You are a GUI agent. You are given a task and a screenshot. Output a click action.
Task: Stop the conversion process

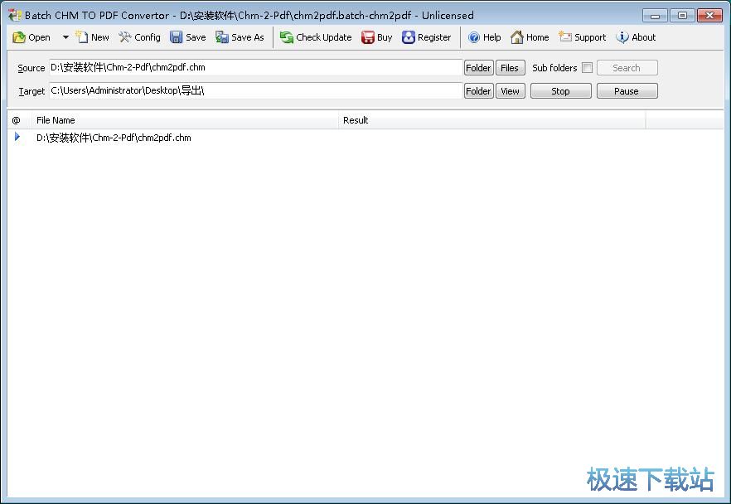[x=560, y=91]
